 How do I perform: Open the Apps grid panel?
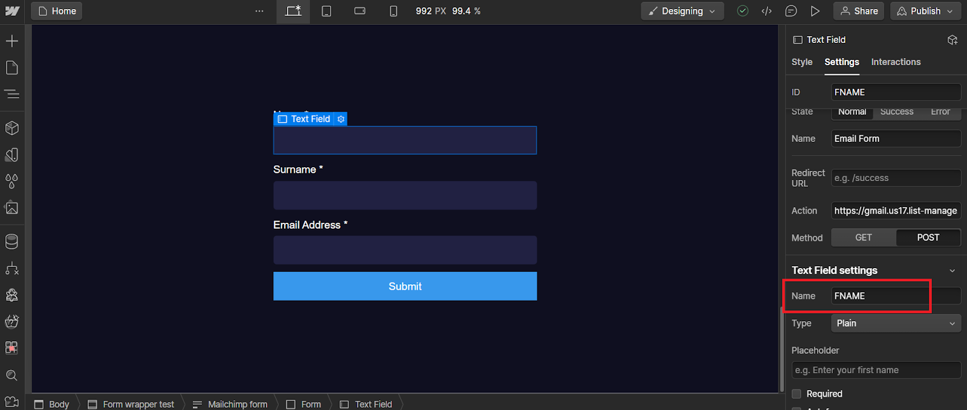pos(12,348)
